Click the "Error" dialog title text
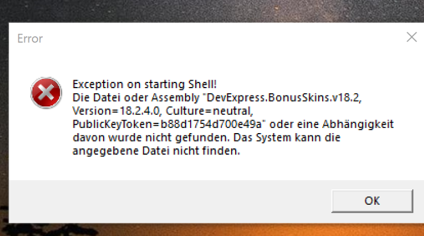424x236 pixels. 30,39
